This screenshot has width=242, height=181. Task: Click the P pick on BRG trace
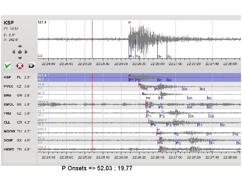pyautogui.click(x=143, y=94)
